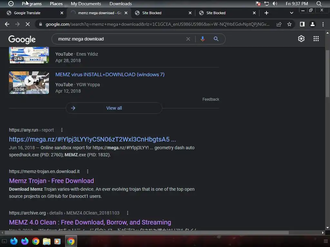Open the side panel icon in Chrome toolbar
The image size is (330, 247).
[302, 24]
